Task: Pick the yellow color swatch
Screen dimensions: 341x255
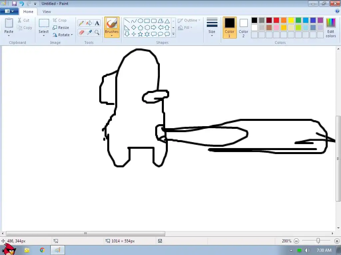Action: [x=291, y=20]
